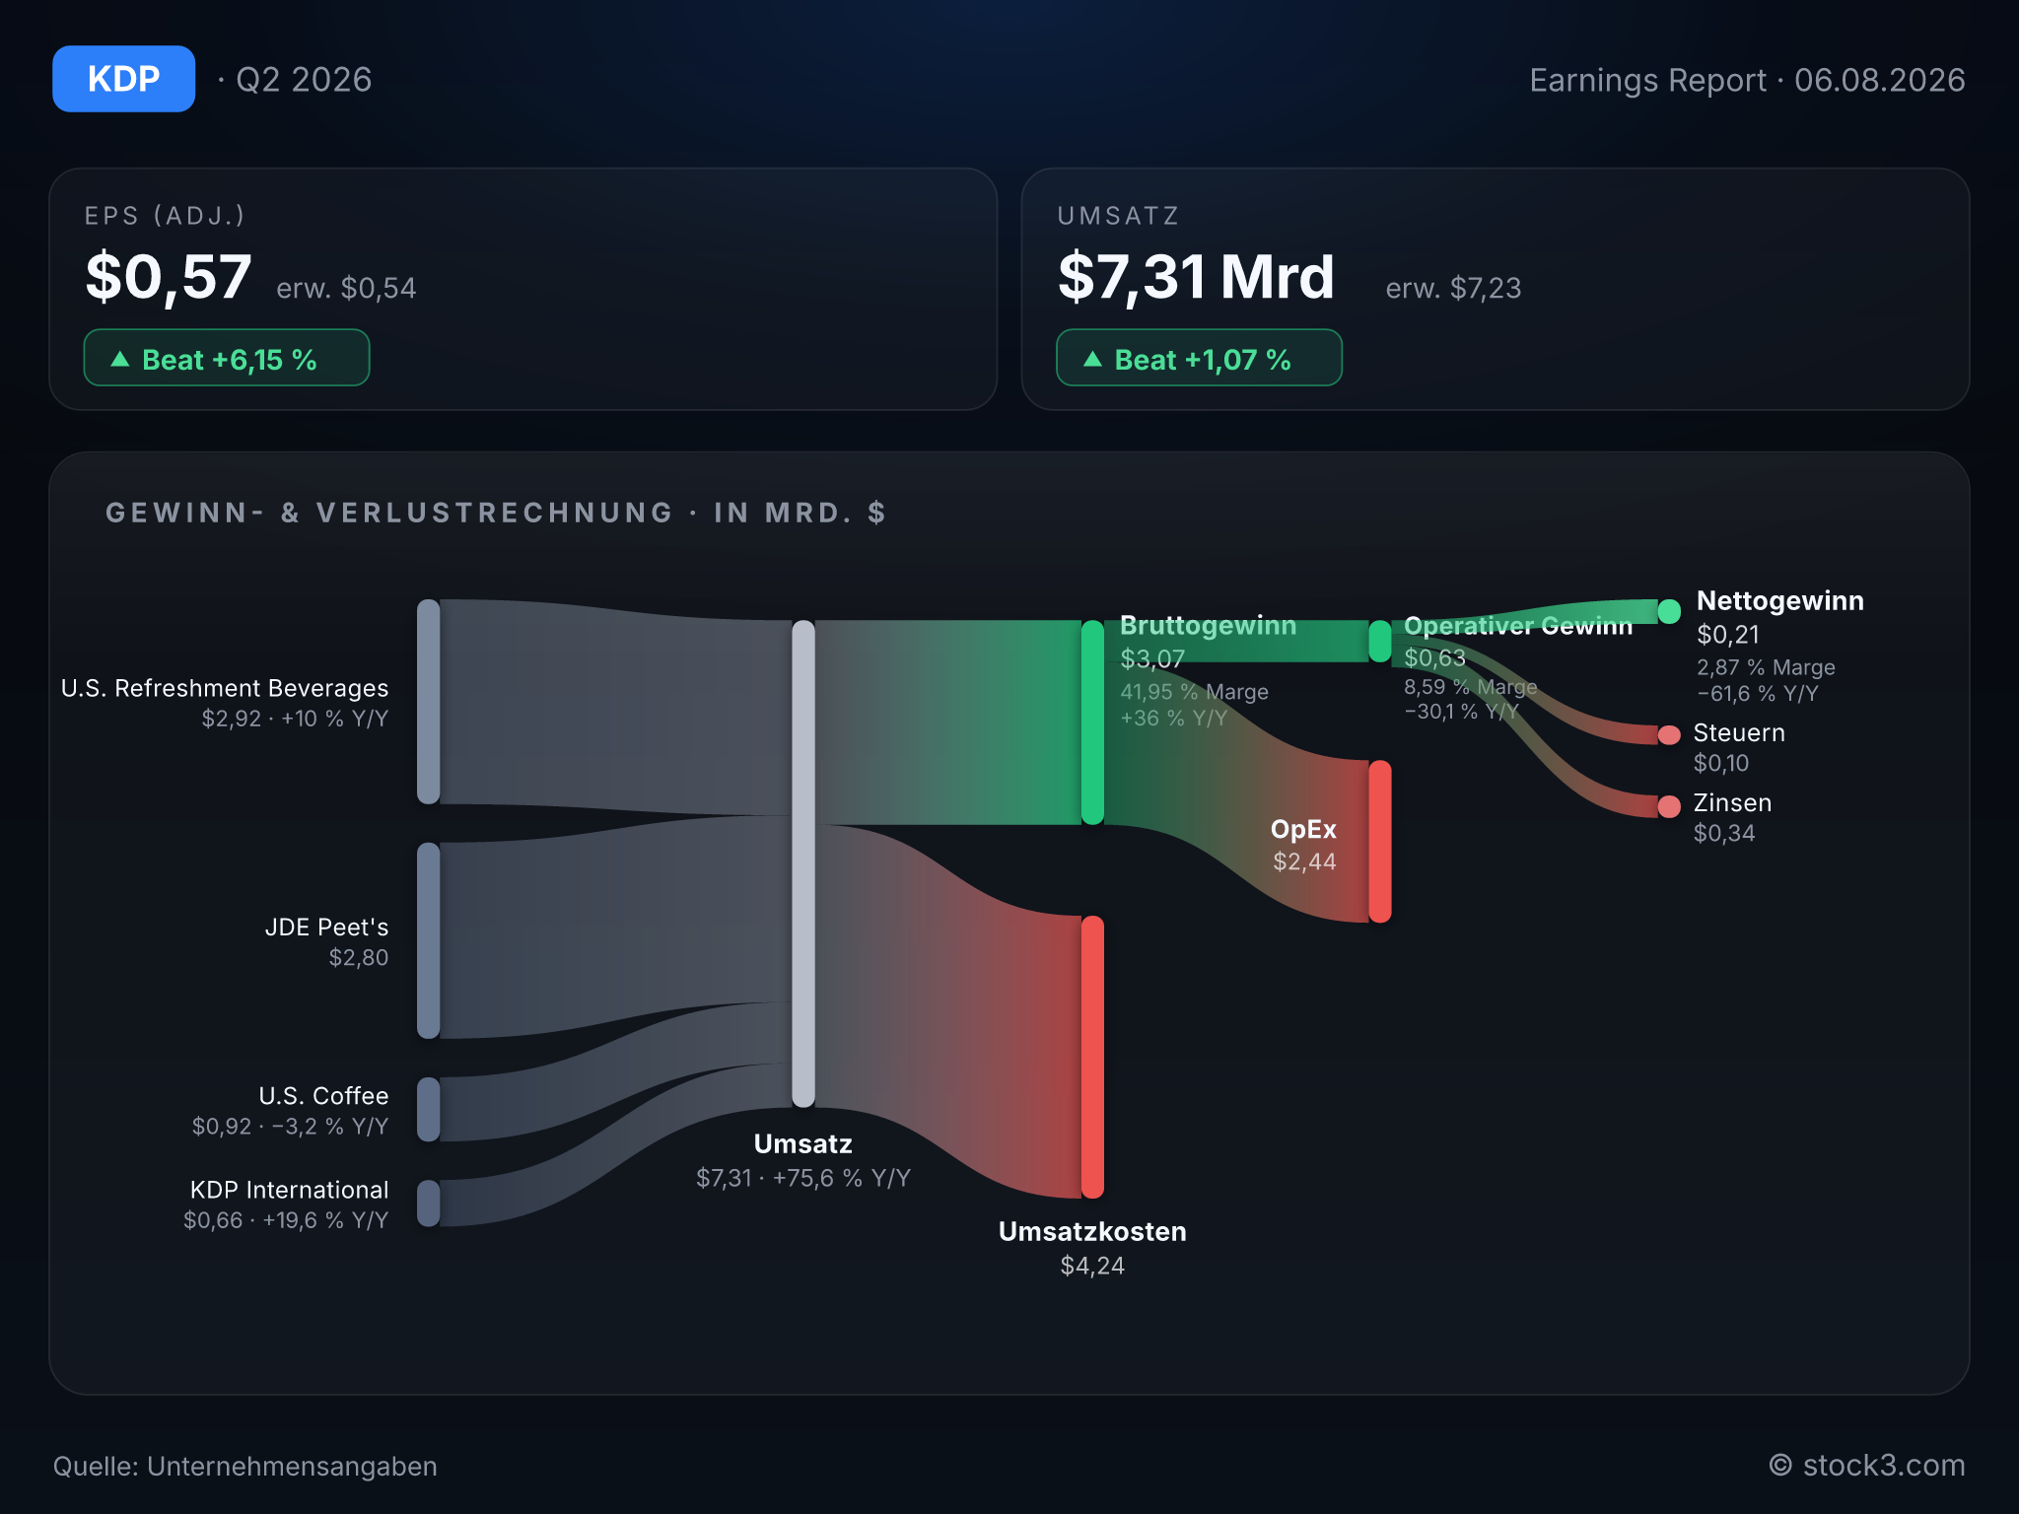The image size is (2019, 1514).
Task: Click the $0,66 · +19,6 % Y/Y value
Action: pyautogui.click(x=286, y=1220)
